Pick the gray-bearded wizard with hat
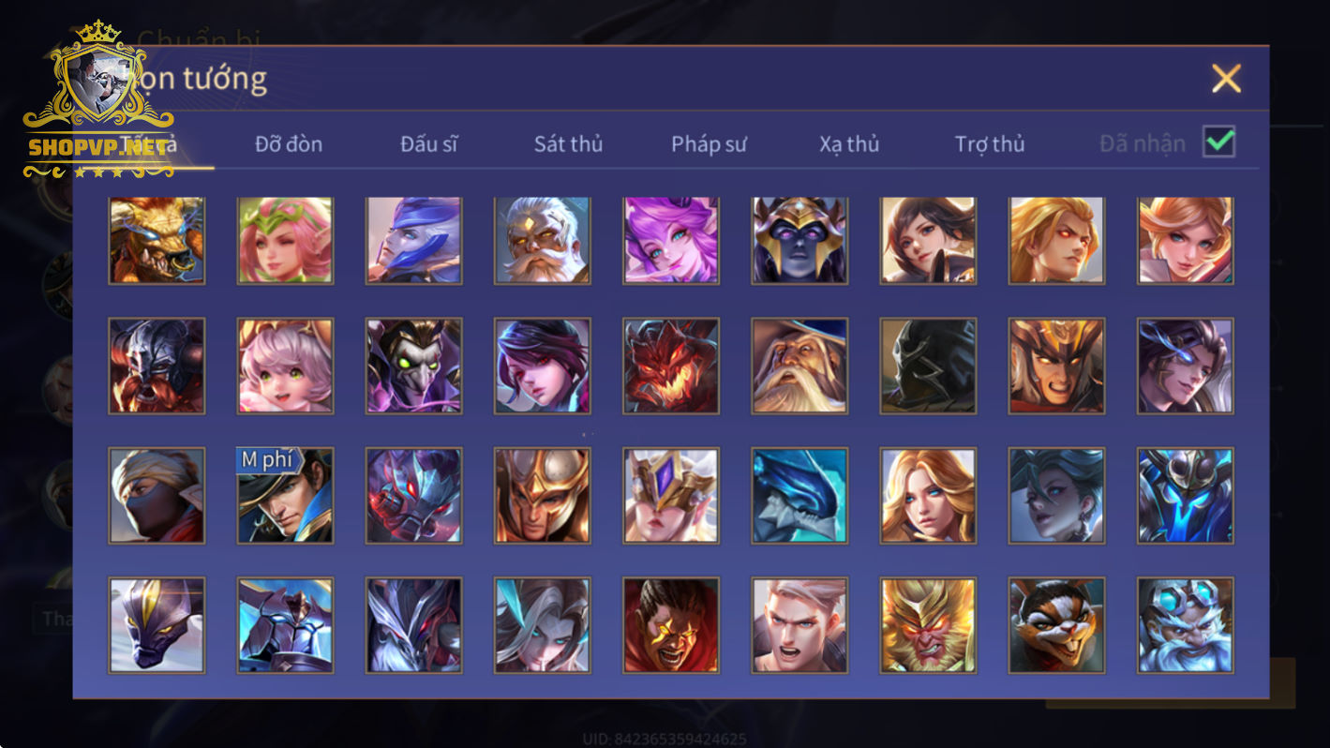The image size is (1330, 748). point(799,367)
